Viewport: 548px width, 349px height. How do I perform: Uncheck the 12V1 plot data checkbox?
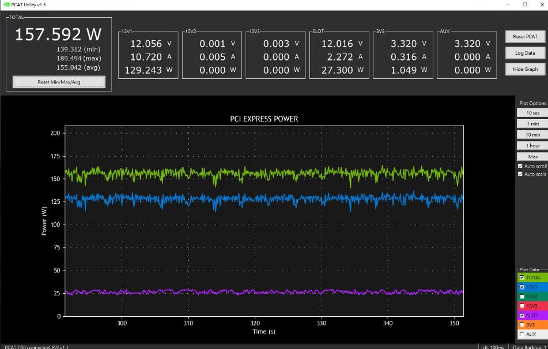coord(522,287)
